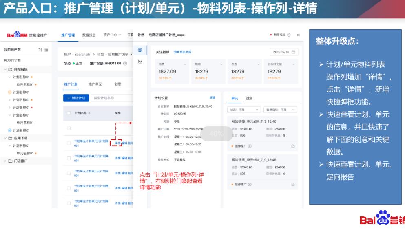Check the second 计划单元 row checkbox
The width and height of the screenshot is (405, 229).
[69, 158]
